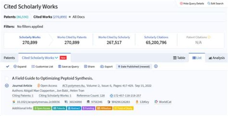Click the blue Abstract tag

(x=74, y=108)
